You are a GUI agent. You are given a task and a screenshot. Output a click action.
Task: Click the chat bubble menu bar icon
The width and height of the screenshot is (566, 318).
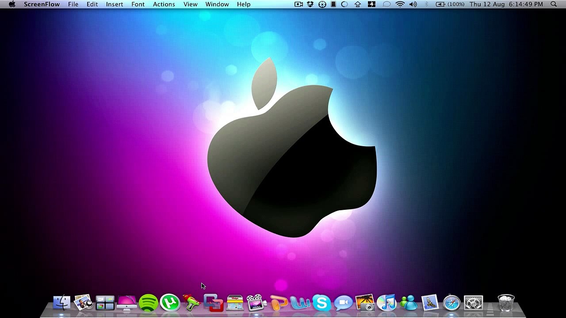click(386, 4)
